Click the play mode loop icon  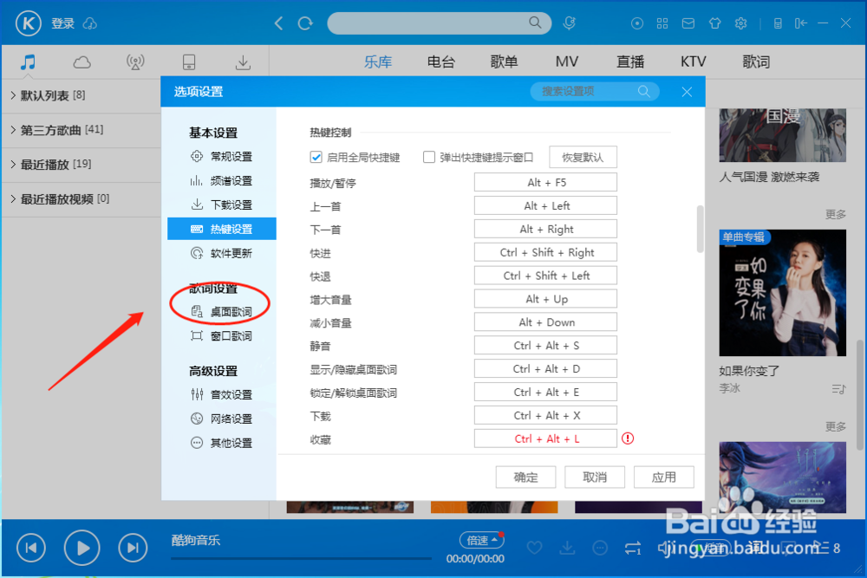point(632,548)
